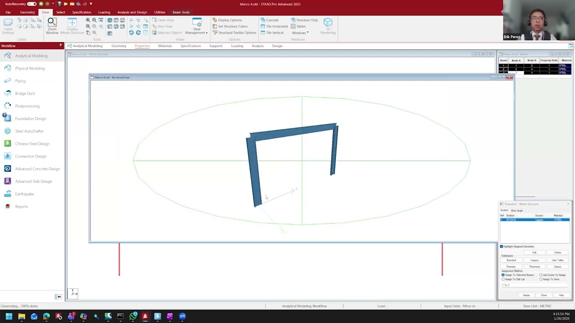The image size is (575, 323).
Task: Open Tables from the ribbon
Action: pyautogui.click(x=298, y=26)
